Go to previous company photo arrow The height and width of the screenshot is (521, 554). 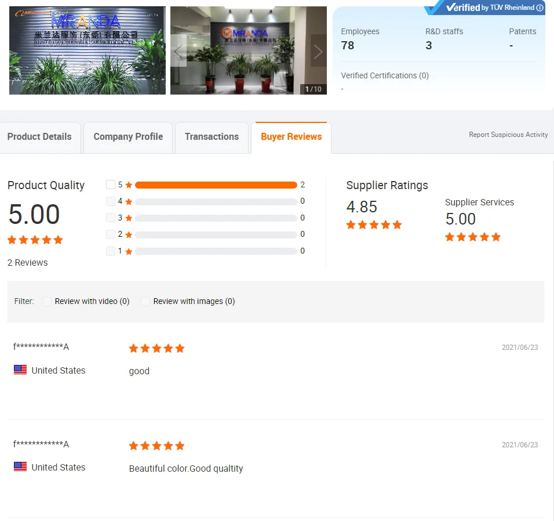[x=178, y=52]
